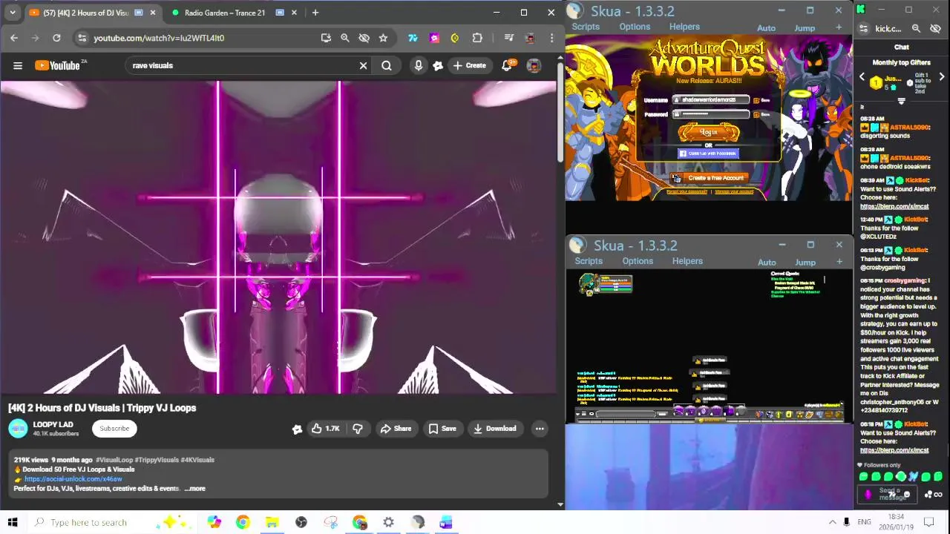Open the Windows Start menu
Viewport: 950px width, 534px height.
[13, 522]
